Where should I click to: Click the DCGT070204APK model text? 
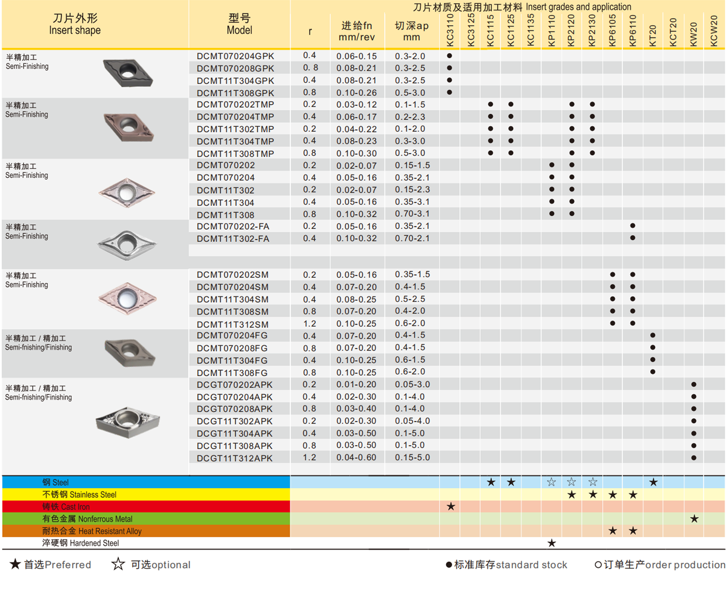235,396
